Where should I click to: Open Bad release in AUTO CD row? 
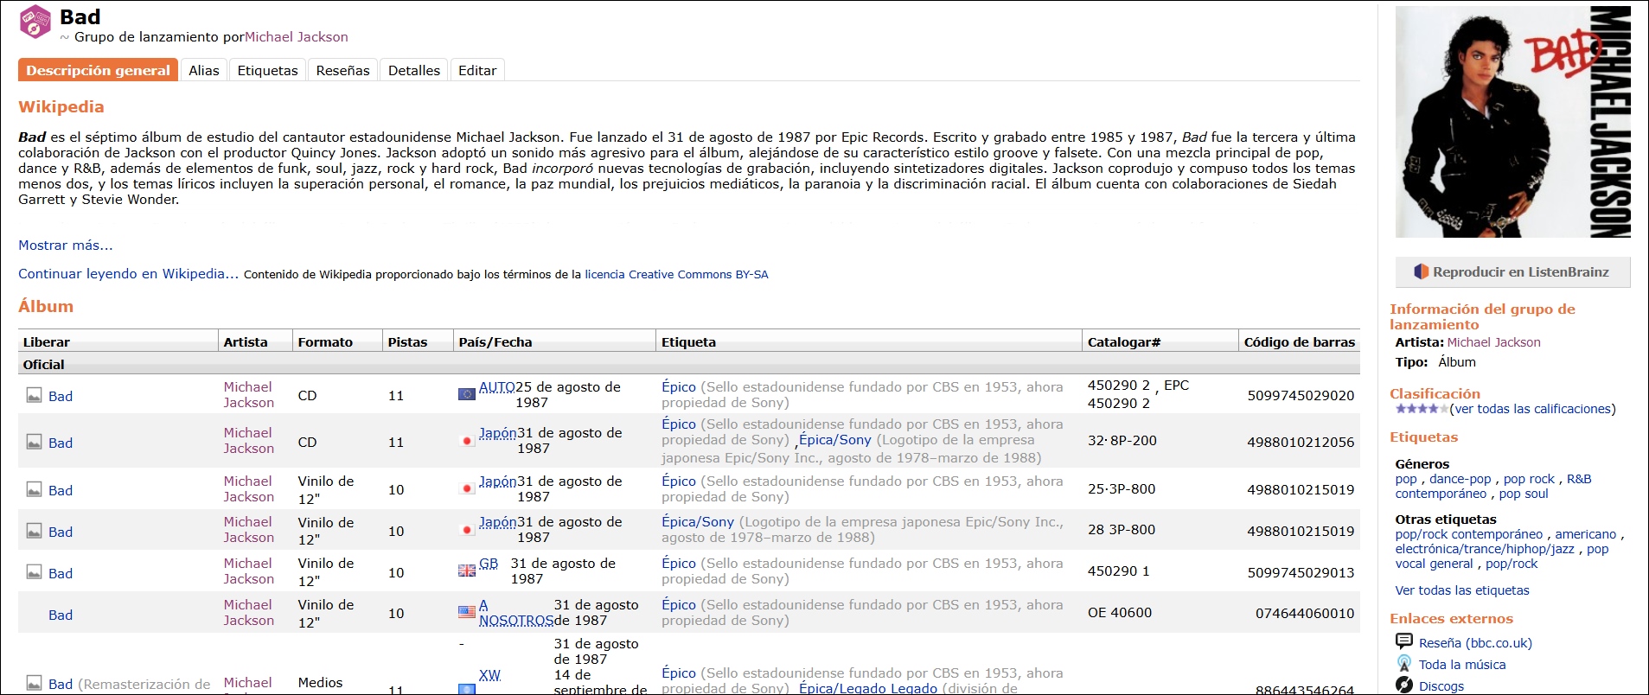61,396
